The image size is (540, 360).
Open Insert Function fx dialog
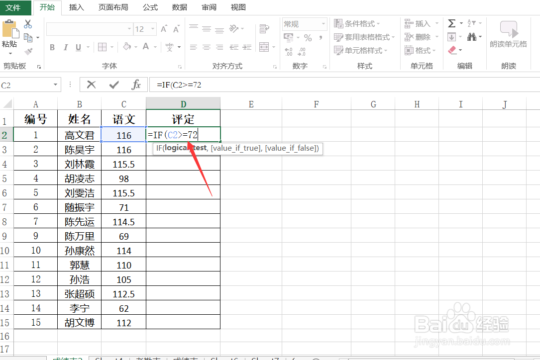(x=136, y=85)
